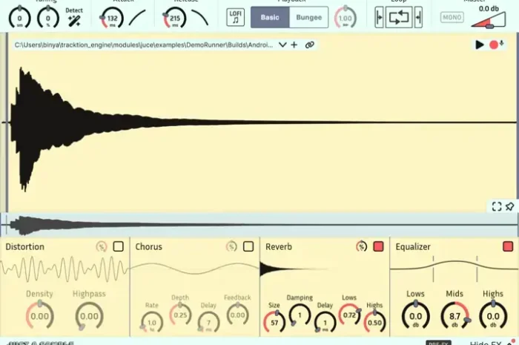519x345 pixels.
Task: Click the Distortion Highpass knob
Action: (x=89, y=316)
